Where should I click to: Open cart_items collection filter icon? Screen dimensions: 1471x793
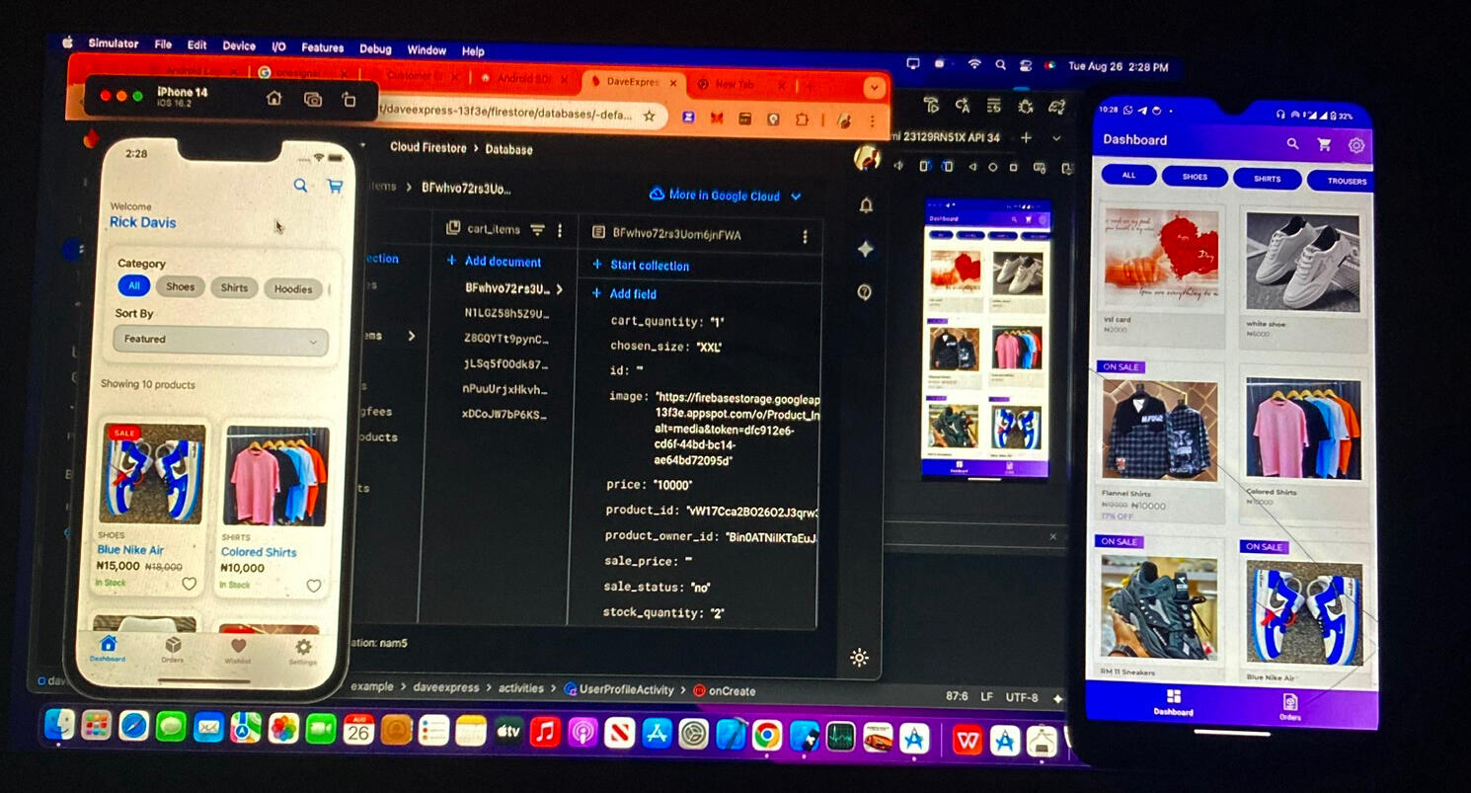click(x=537, y=230)
